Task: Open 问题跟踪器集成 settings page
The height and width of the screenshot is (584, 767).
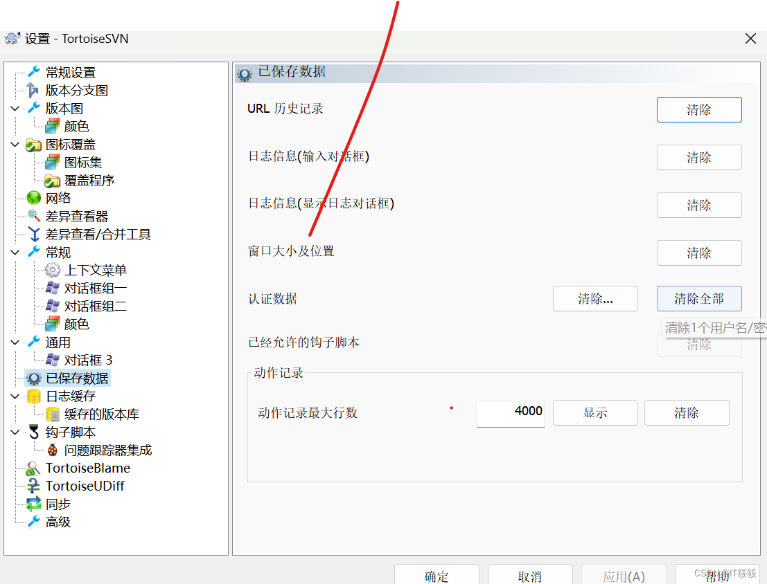Action: [108, 450]
